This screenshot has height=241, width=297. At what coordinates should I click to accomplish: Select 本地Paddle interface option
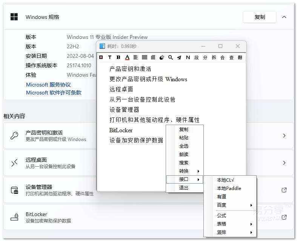(x=230, y=188)
